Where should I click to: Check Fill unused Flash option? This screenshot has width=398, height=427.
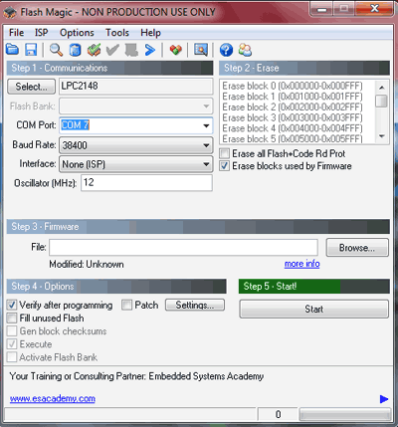(12, 318)
